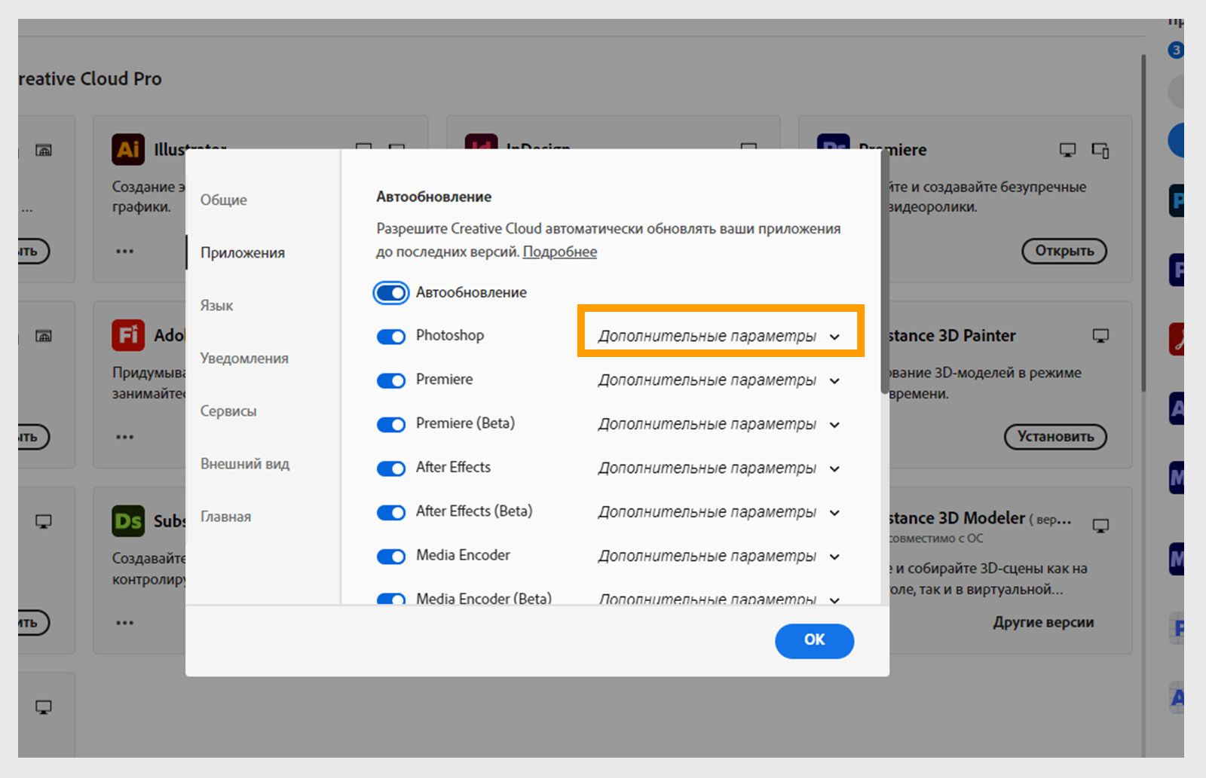Click the blue notification badge showing 3

click(1176, 50)
